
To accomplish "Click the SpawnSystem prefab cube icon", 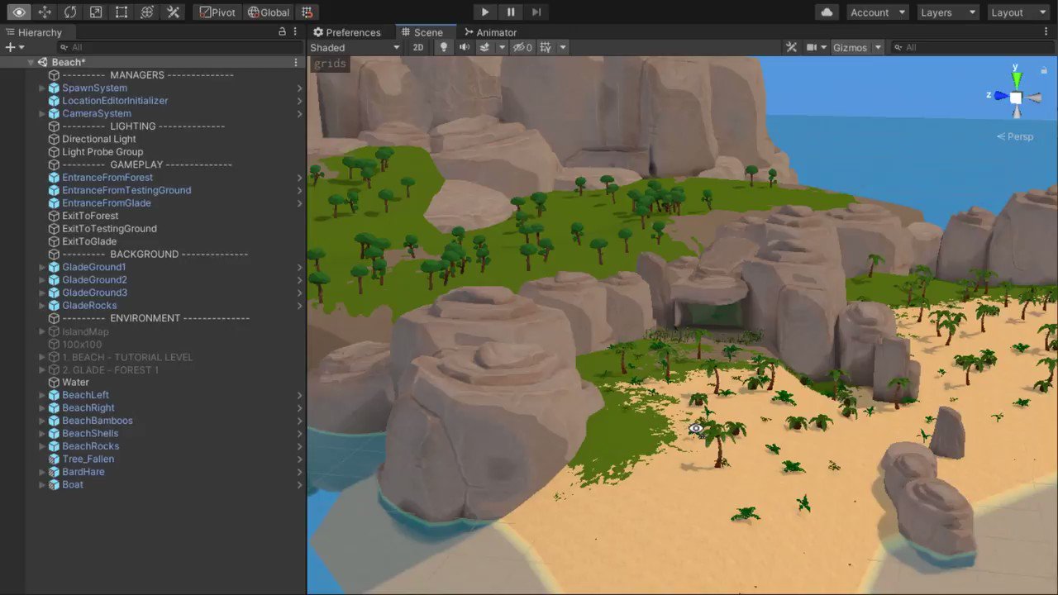I will pos(54,88).
